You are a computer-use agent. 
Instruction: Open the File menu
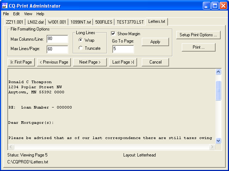pyautogui.click(x=6, y=14)
